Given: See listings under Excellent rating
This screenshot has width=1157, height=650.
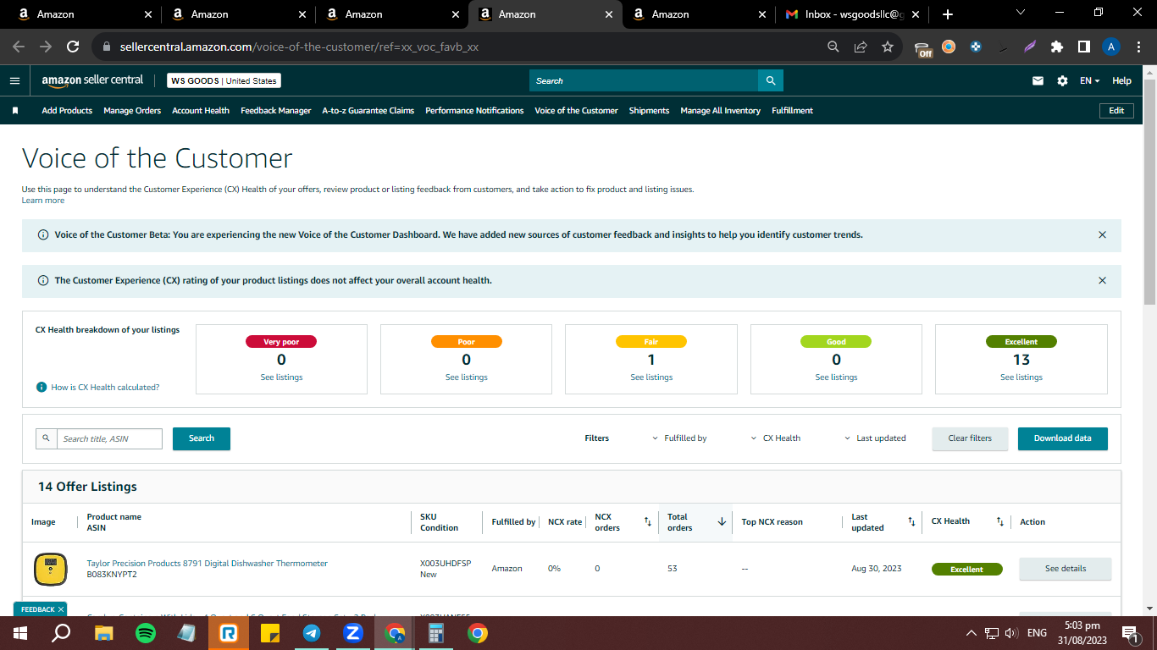Looking at the screenshot, I should click(1021, 377).
